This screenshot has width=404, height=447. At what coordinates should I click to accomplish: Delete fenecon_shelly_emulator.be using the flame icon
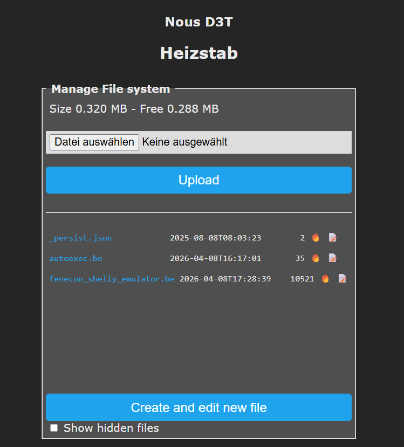[x=325, y=279]
